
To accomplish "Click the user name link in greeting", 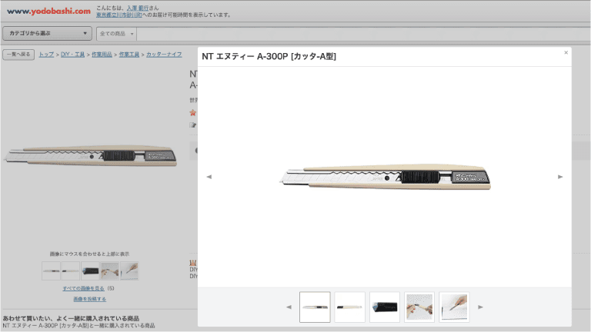I will [138, 8].
